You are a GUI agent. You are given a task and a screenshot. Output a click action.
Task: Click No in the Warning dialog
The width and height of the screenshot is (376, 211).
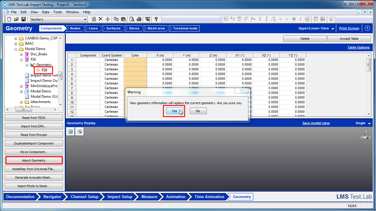click(198, 111)
